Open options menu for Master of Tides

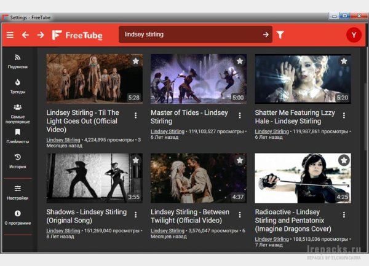coord(240,115)
